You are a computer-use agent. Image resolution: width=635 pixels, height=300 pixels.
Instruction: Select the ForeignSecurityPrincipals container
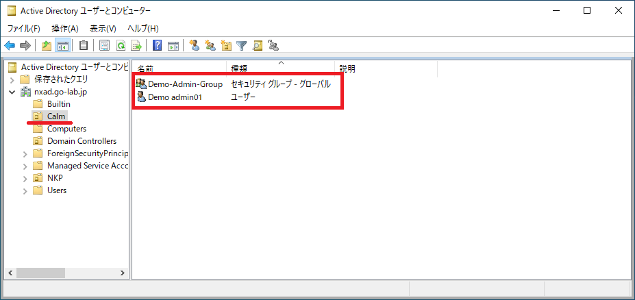pos(88,153)
